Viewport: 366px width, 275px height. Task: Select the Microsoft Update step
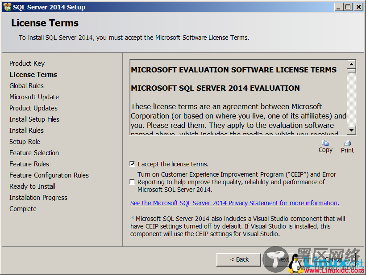[x=34, y=97]
